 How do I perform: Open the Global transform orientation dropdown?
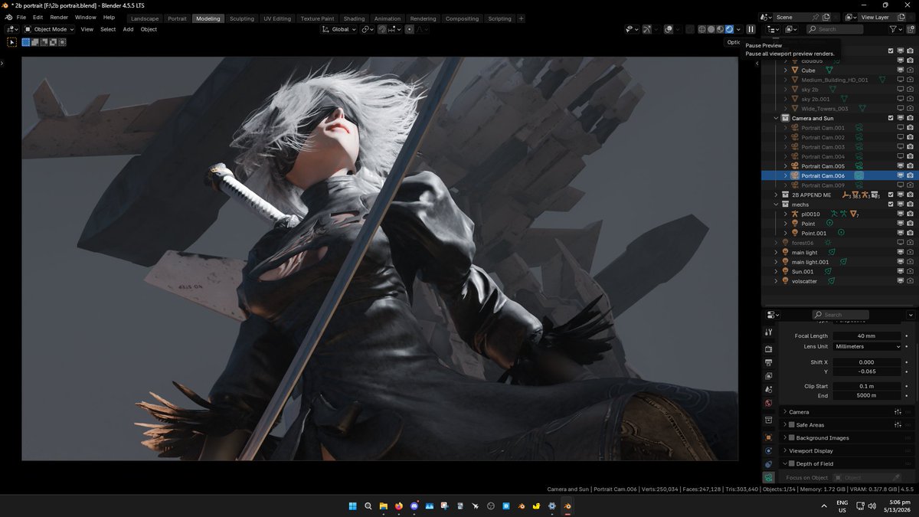[338, 29]
